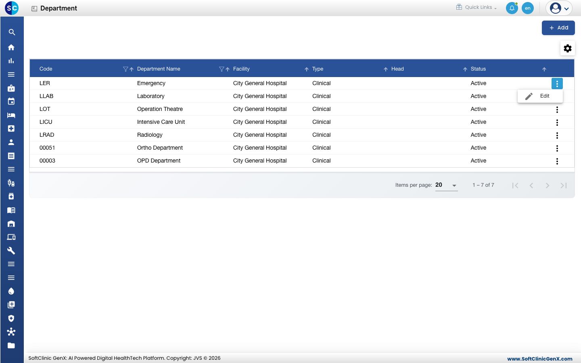Image resolution: width=581 pixels, height=363 pixels.
Task: Open the syringe and vial icon
Action: (11, 183)
